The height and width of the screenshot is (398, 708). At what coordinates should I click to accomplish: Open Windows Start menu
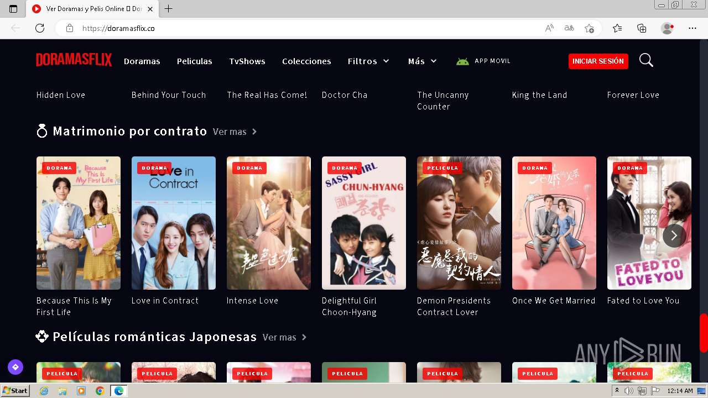(15, 391)
